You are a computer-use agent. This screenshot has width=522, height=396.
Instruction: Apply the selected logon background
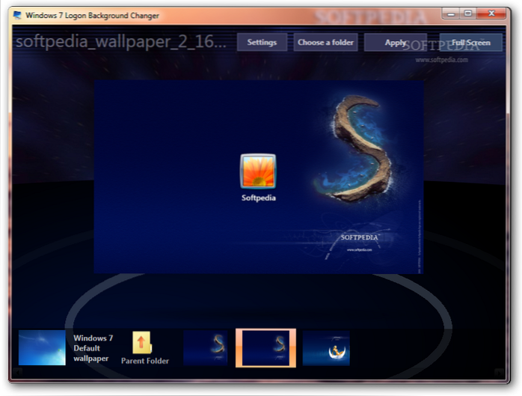point(396,43)
